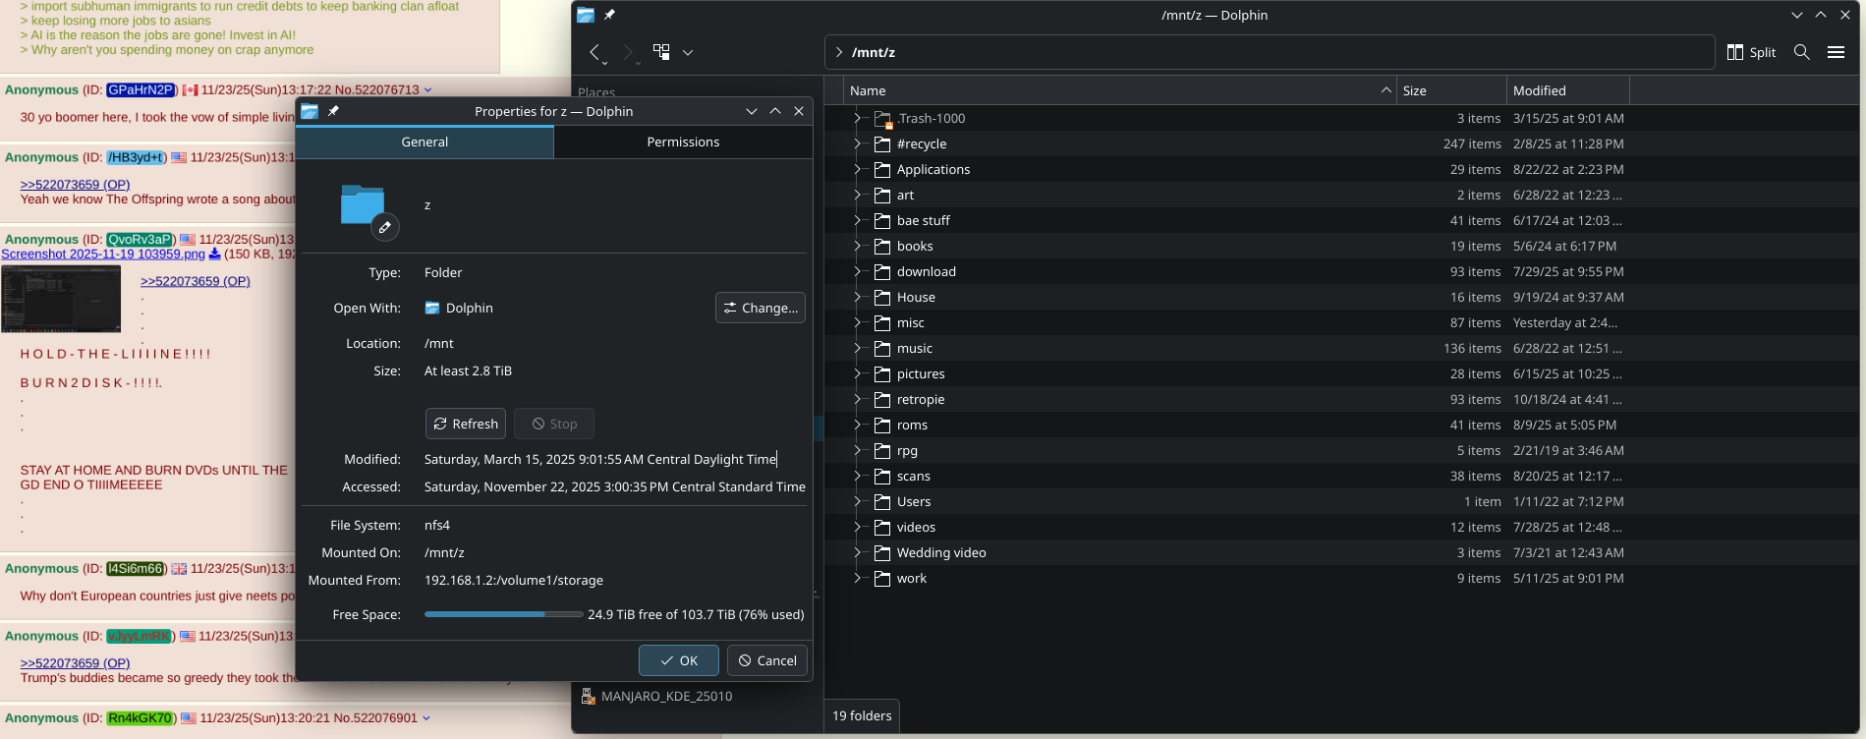Screen dimensions: 1866x739
Task: Click the Change... open-with button
Action: 761,308
